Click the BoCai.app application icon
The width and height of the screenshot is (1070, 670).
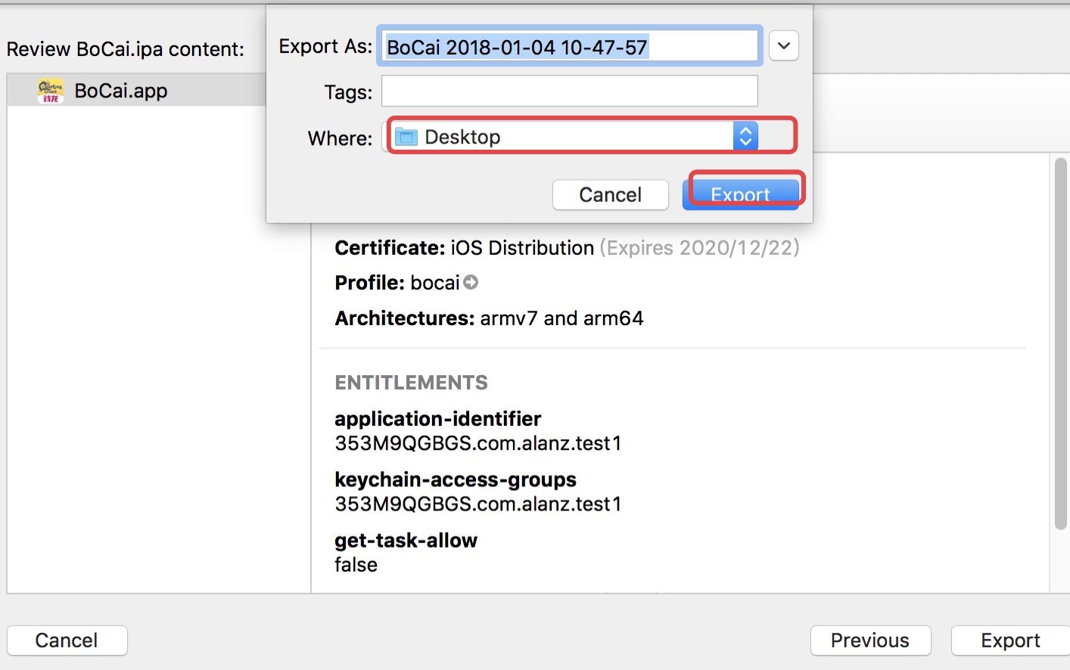pyautogui.click(x=51, y=91)
